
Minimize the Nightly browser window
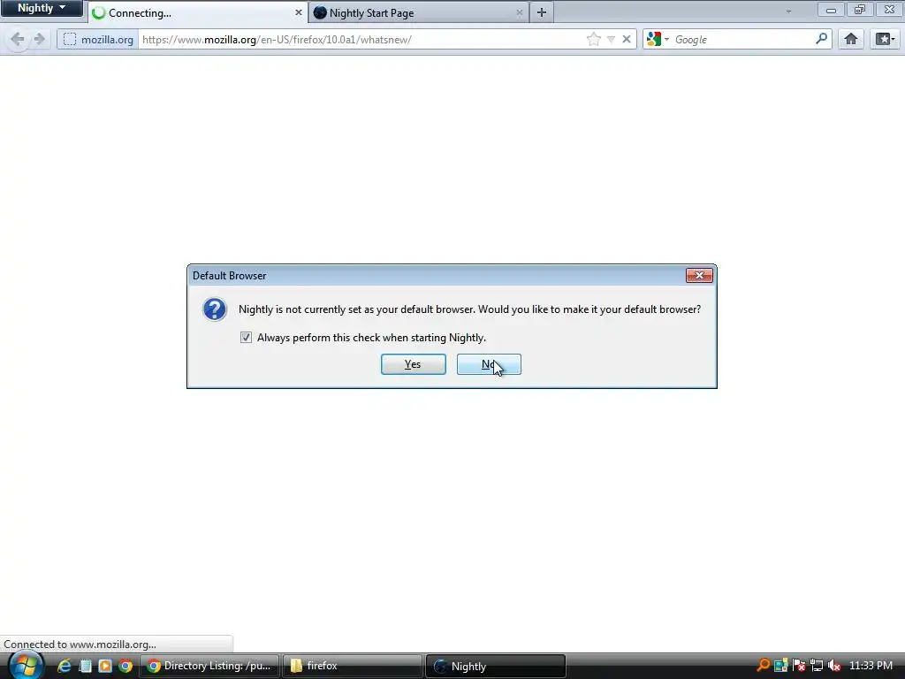(831, 9)
